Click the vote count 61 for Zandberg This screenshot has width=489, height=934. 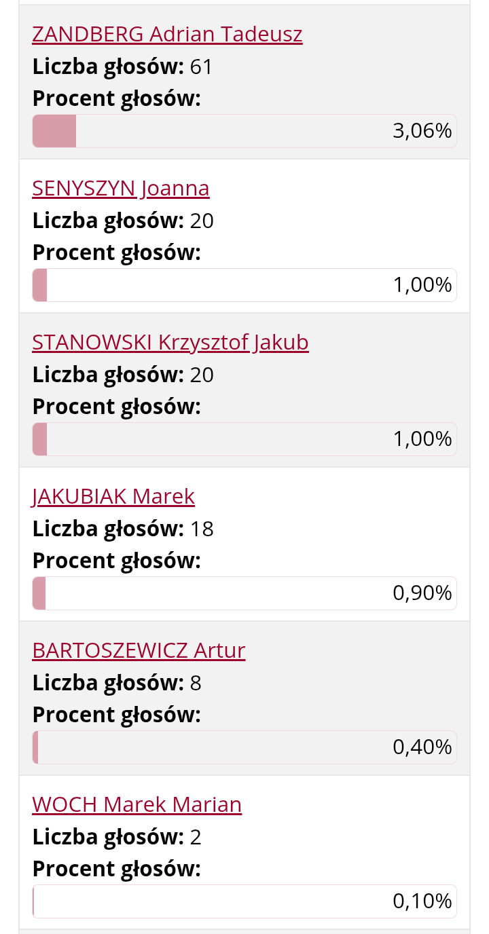202,67
